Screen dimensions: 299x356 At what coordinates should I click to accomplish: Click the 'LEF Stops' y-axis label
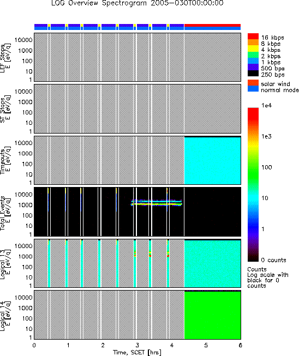(x=3, y=58)
